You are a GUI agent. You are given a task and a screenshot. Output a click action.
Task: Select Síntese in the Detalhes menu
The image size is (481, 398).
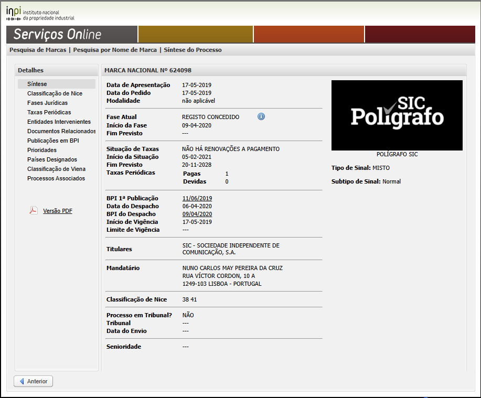[37, 84]
